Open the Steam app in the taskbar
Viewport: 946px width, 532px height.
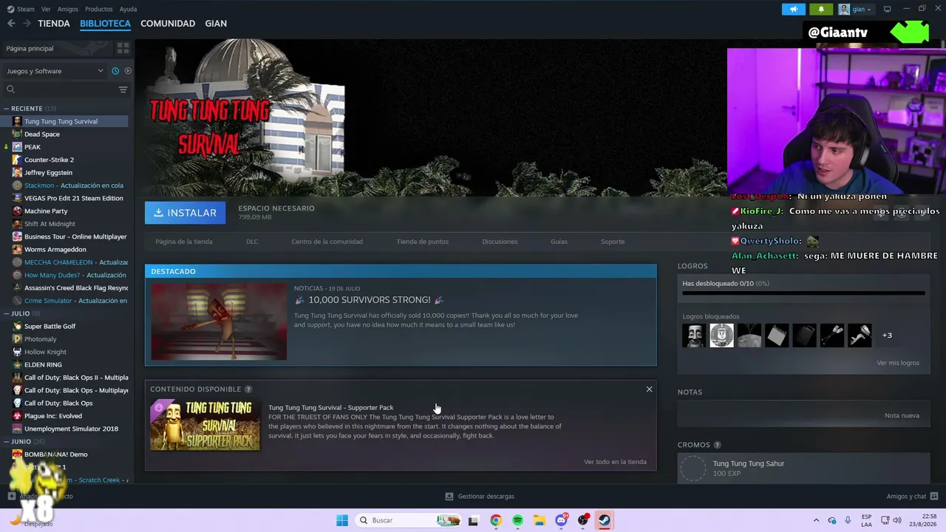click(x=605, y=520)
